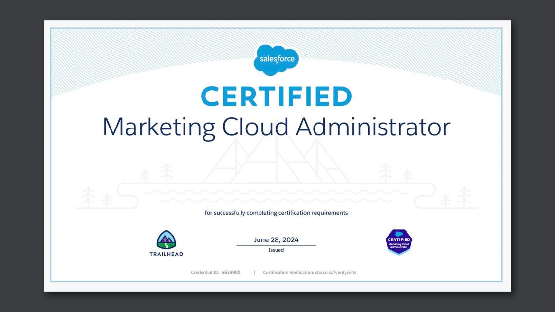Click the Salesforce cloud logo
The image size is (555, 312).
[x=276, y=59]
